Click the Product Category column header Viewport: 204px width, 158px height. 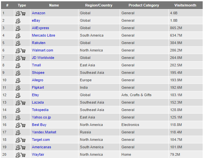144,5
